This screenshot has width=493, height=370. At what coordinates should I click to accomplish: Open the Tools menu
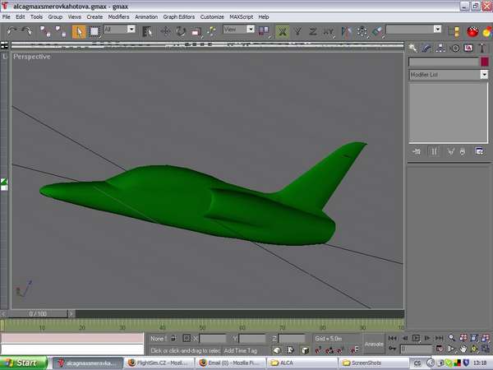(36, 16)
